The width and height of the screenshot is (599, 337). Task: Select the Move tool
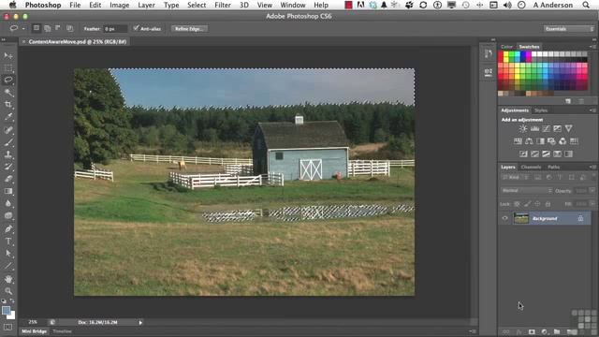(x=8, y=56)
